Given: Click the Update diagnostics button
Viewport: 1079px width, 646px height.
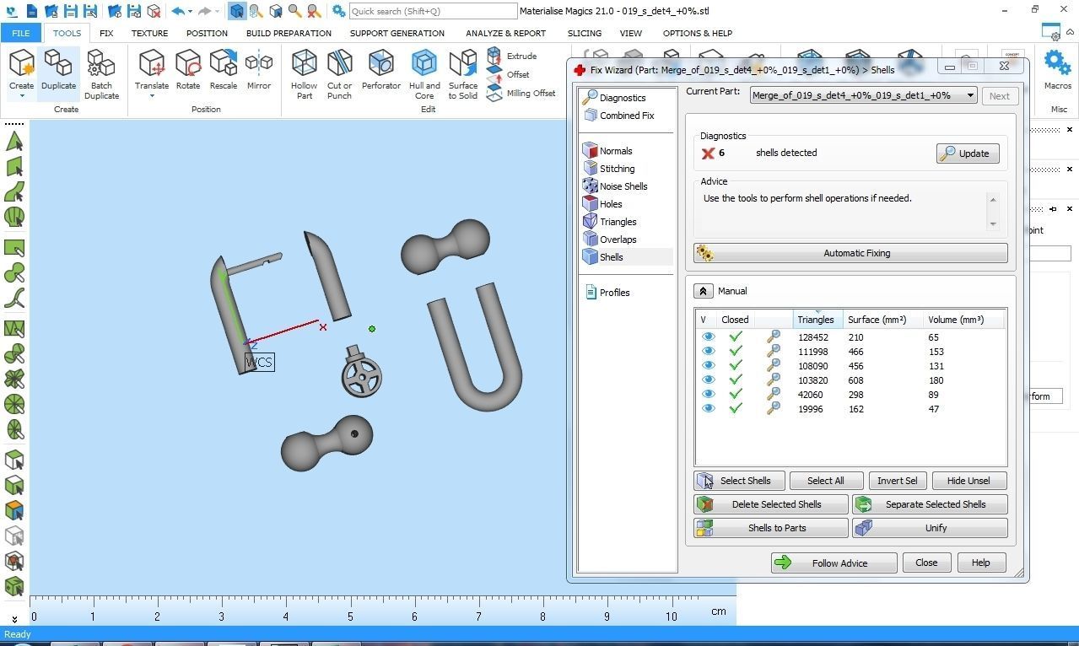Looking at the screenshot, I should [x=968, y=153].
